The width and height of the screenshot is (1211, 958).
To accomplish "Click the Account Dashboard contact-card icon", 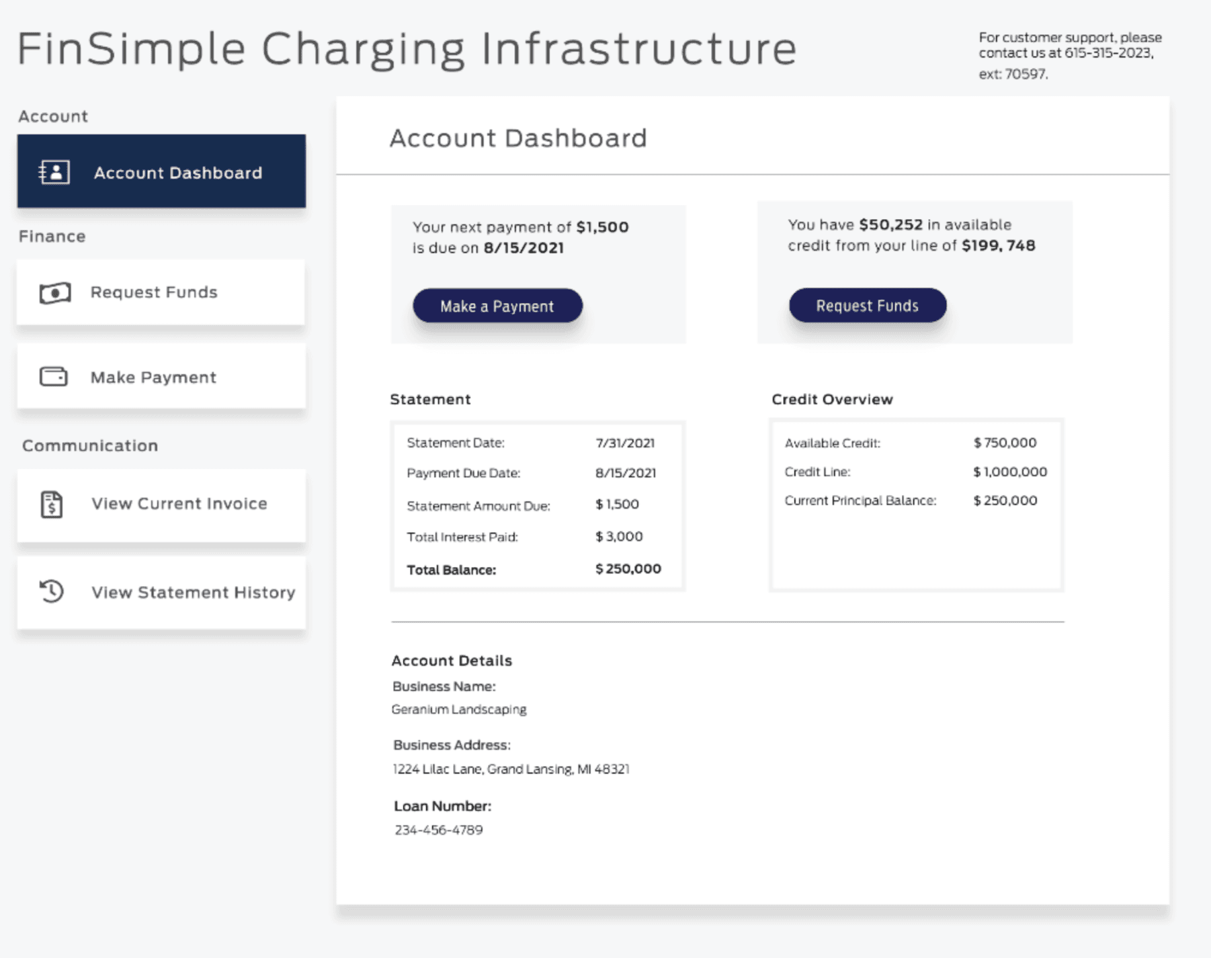I will click(x=54, y=173).
